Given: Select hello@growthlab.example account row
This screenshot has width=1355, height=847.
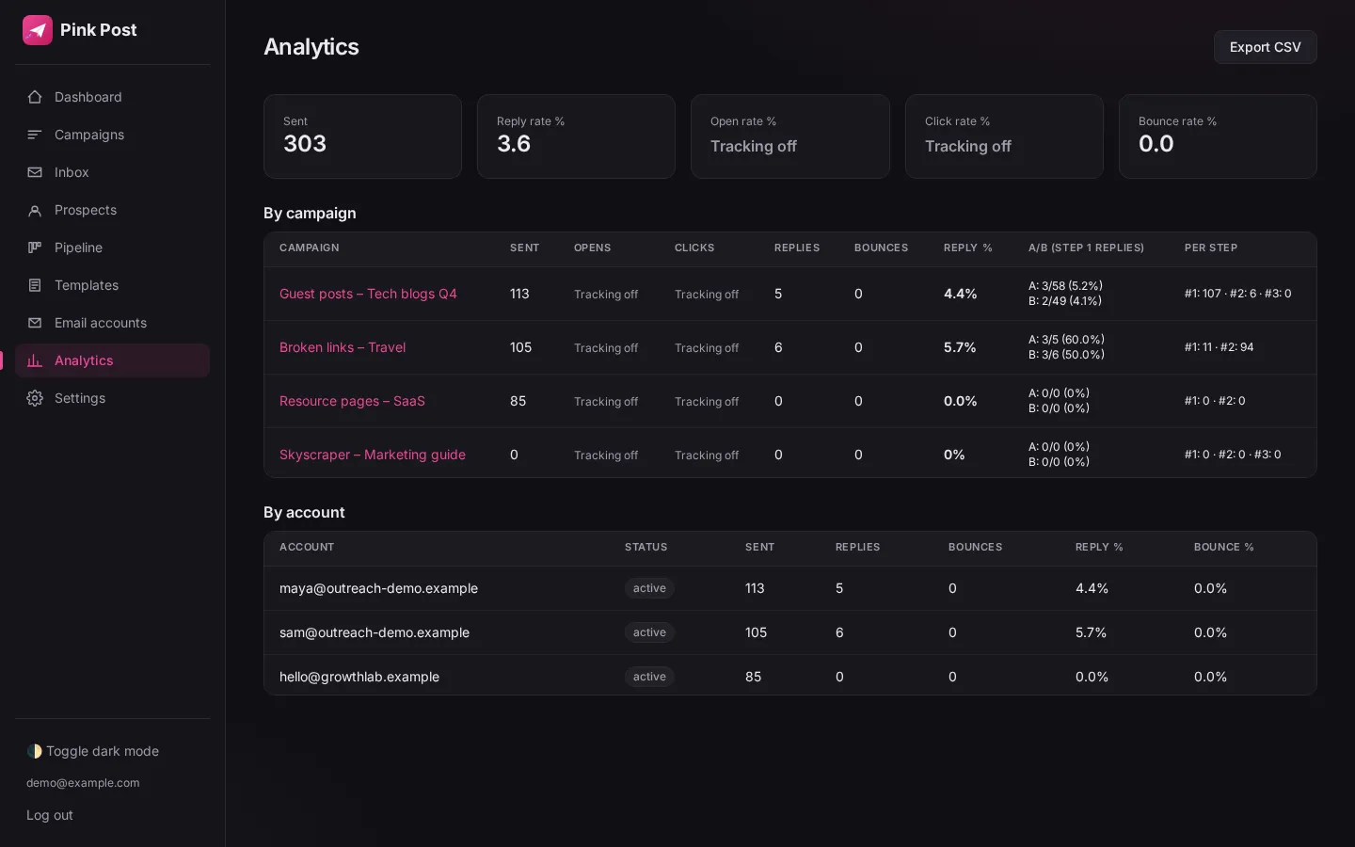Looking at the screenshot, I should point(790,677).
